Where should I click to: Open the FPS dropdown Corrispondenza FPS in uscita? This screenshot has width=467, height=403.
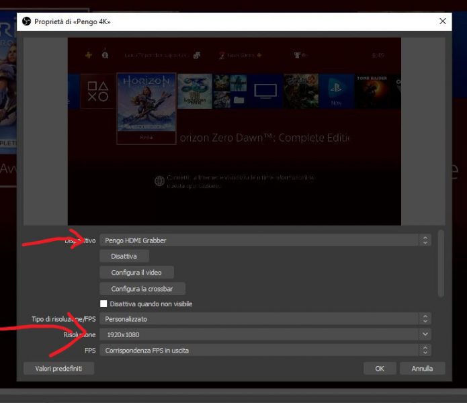(265, 351)
